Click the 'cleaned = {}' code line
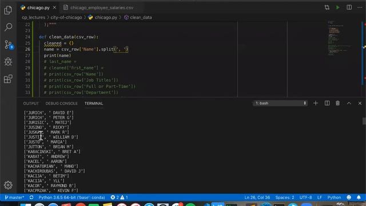The image size is (366, 206). click(58, 43)
